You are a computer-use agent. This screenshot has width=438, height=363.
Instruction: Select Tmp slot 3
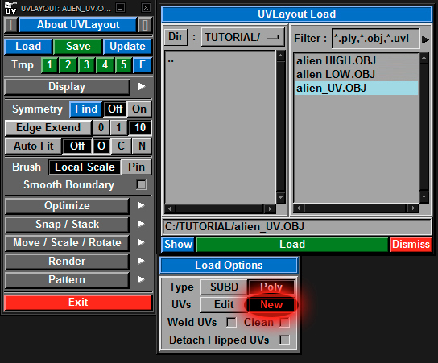[x=86, y=65]
